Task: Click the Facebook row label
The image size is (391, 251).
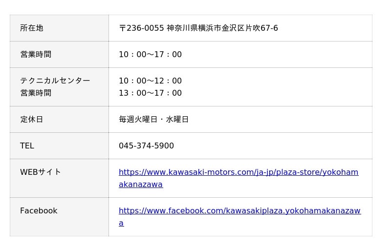Action: pos(39,210)
